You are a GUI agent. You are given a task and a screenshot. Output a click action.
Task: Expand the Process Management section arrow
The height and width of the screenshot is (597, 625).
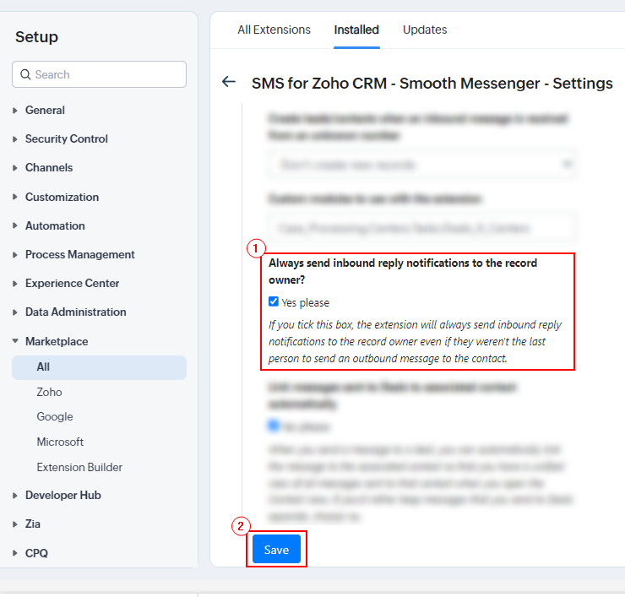(14, 255)
